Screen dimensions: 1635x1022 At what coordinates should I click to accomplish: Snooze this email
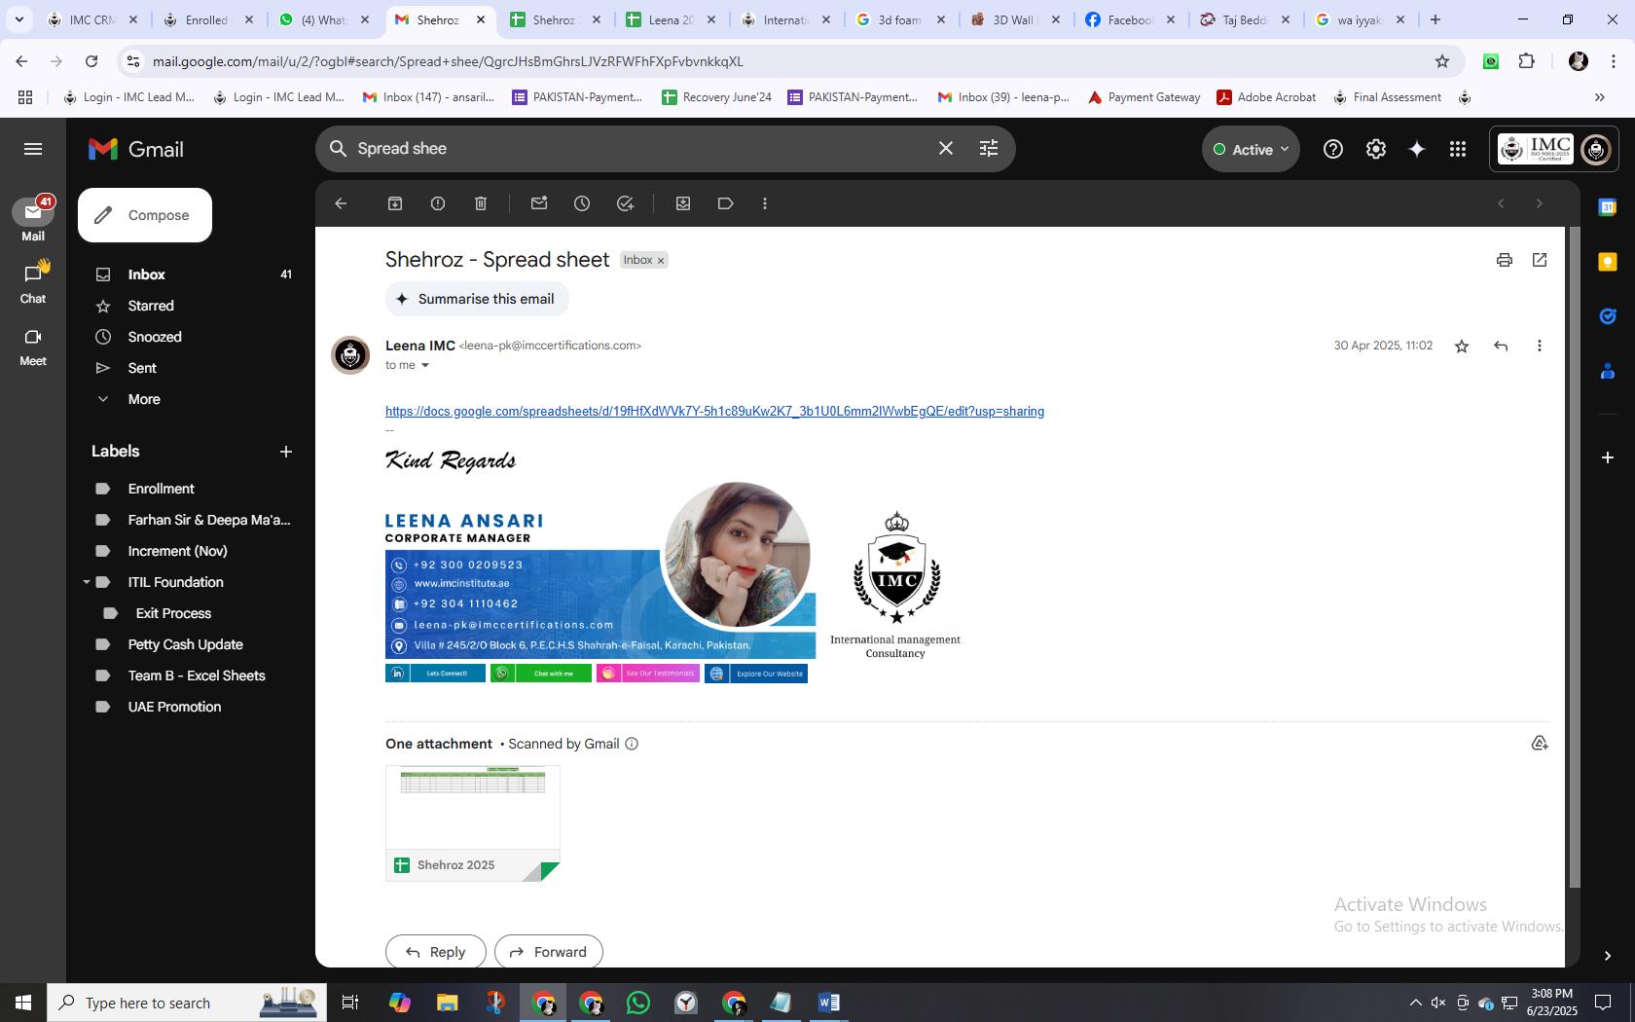(x=582, y=203)
